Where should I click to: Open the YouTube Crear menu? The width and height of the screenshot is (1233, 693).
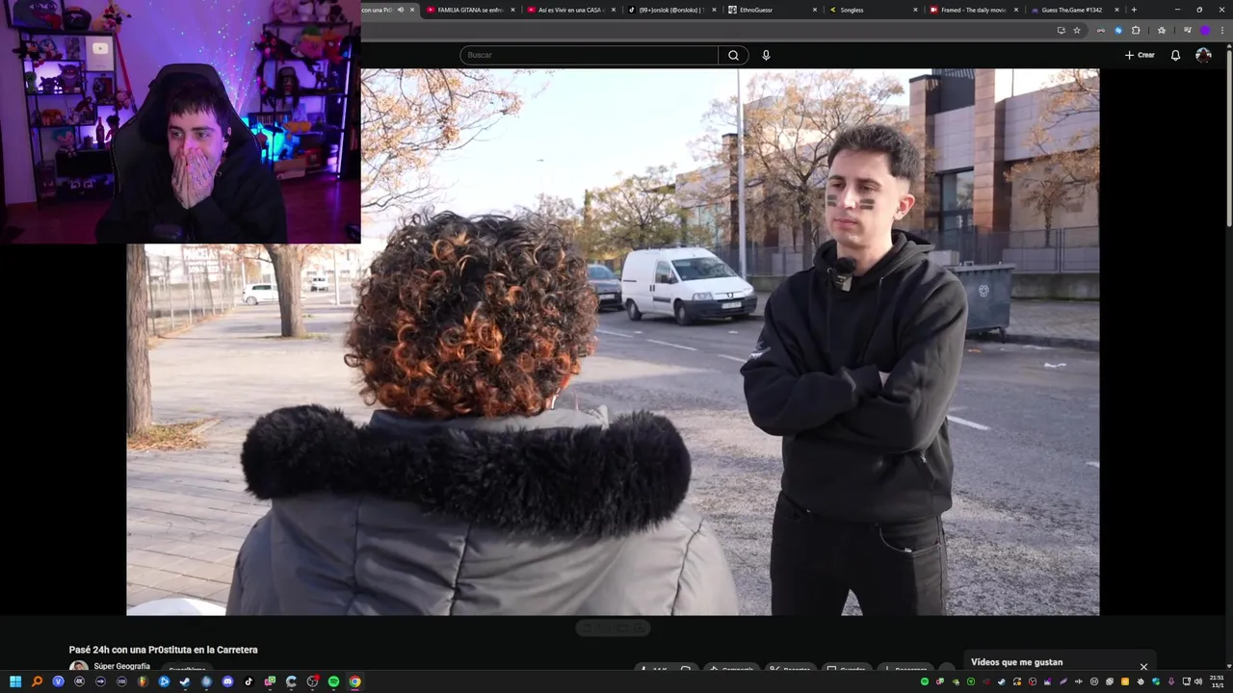coord(1140,55)
